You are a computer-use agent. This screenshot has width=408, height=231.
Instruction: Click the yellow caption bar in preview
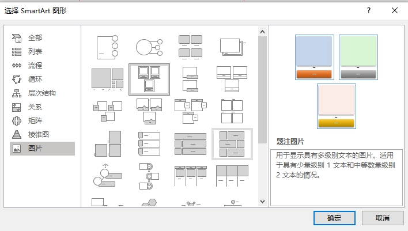[336, 123]
